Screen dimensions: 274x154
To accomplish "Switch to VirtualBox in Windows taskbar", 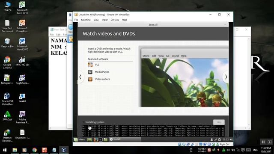I will click(64, 150).
